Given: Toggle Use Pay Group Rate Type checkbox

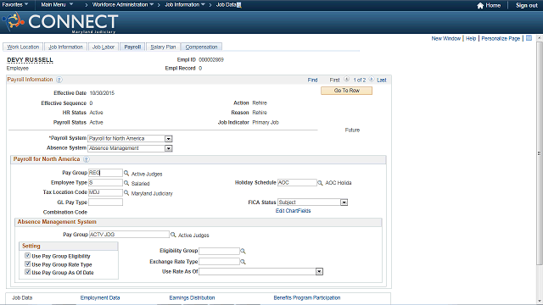Looking at the screenshot, I should (x=28, y=263).
